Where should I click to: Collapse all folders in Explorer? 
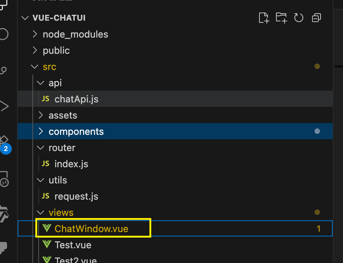pos(316,18)
